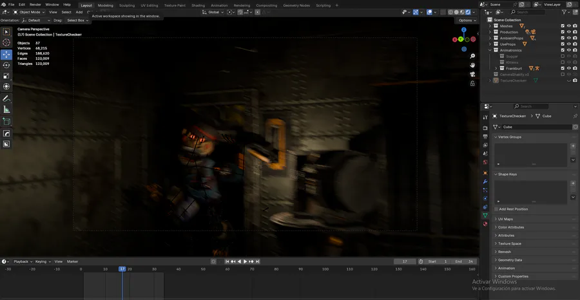
Task: Switch to the Modeling workspace tab
Action: coord(106,6)
